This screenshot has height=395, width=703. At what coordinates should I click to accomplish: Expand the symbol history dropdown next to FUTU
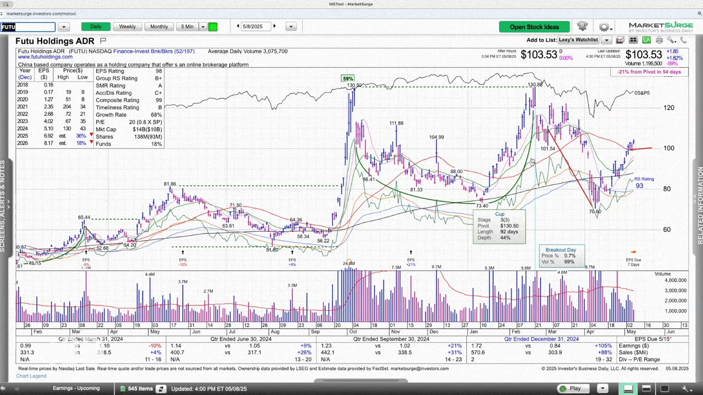64,27
